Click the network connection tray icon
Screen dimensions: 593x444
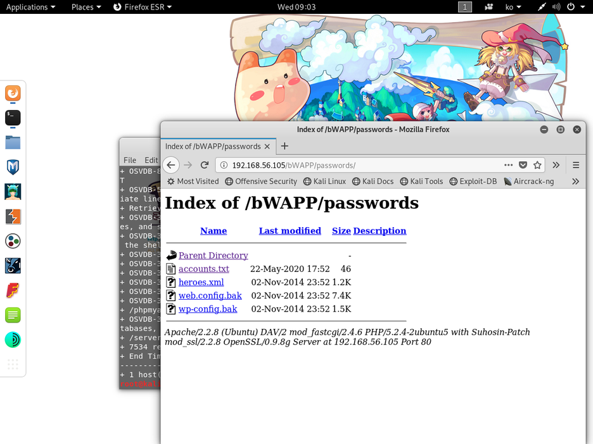click(x=542, y=7)
